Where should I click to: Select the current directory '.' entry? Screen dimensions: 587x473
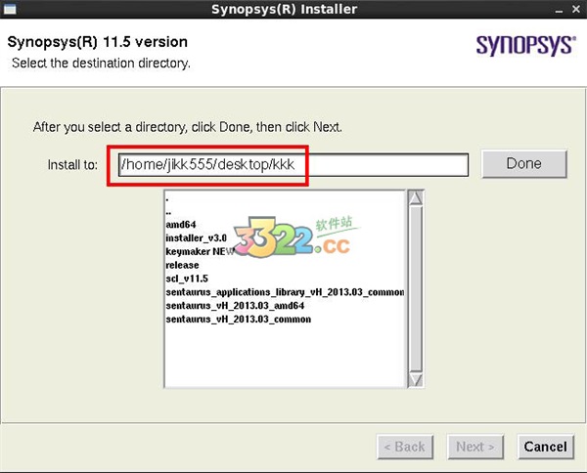click(x=167, y=199)
